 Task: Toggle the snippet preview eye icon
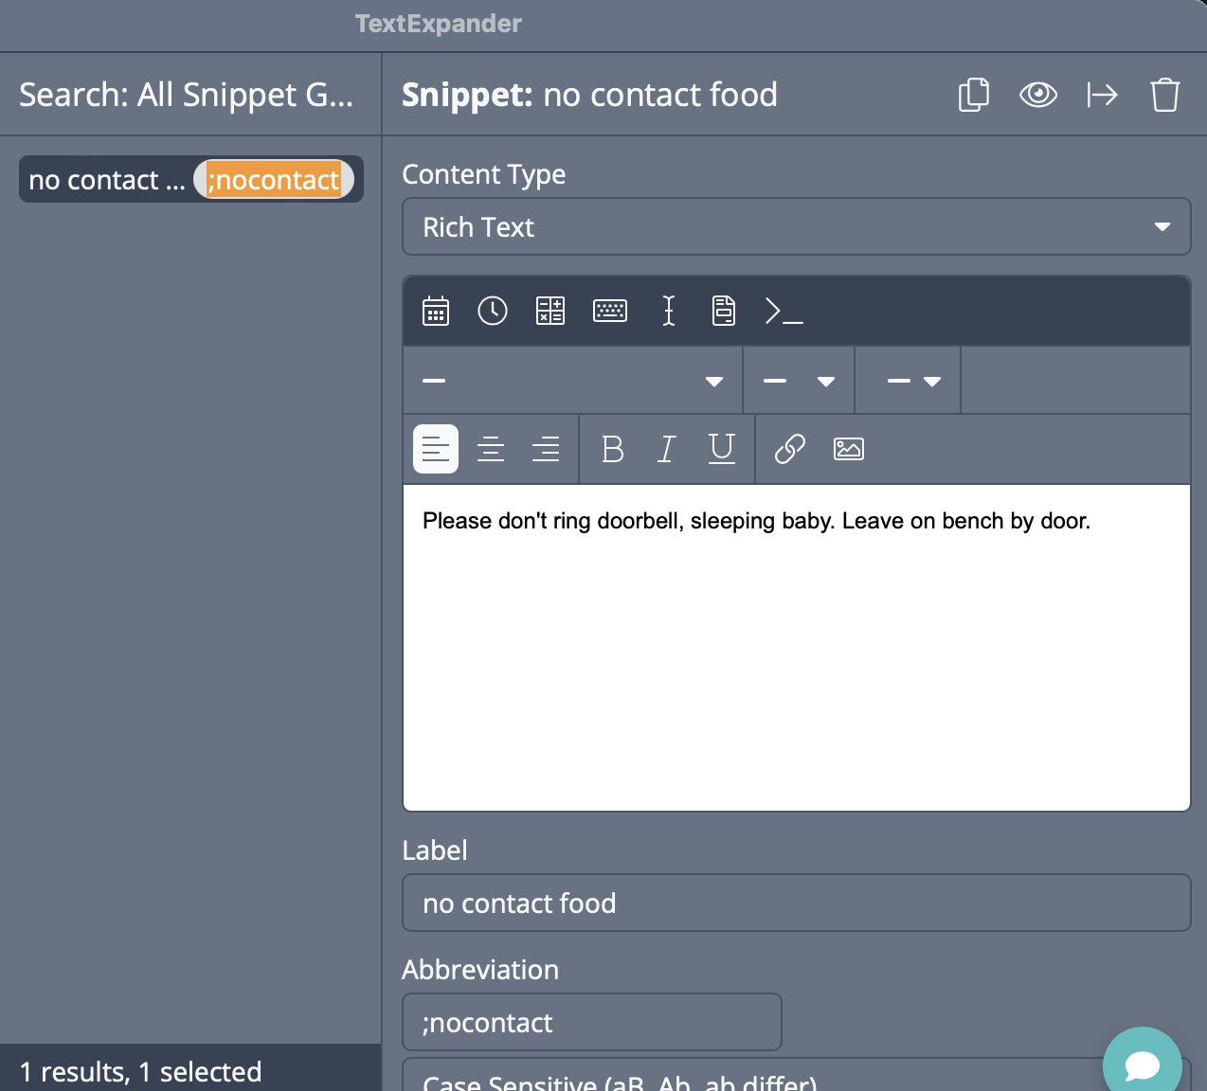click(x=1037, y=95)
